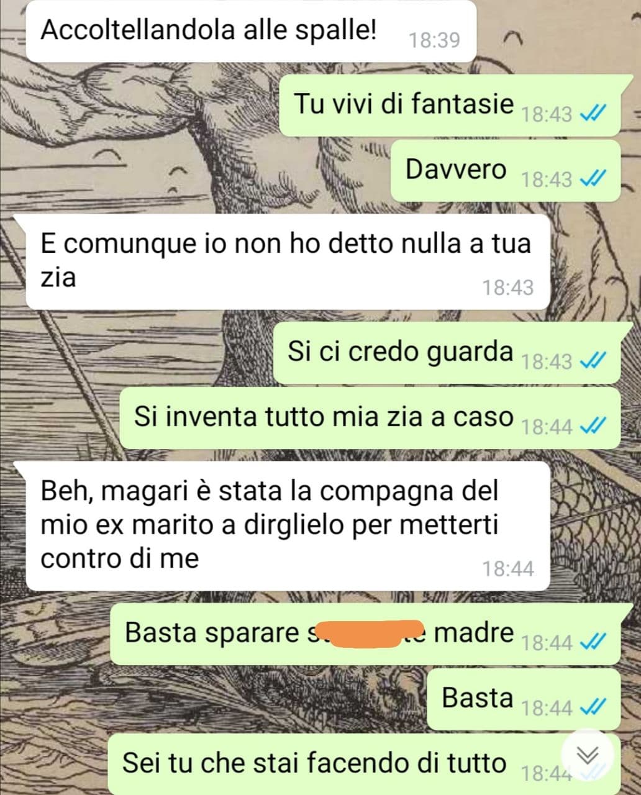Click blue double ticks beside 'Davvero'
641x795 pixels.
[592, 179]
